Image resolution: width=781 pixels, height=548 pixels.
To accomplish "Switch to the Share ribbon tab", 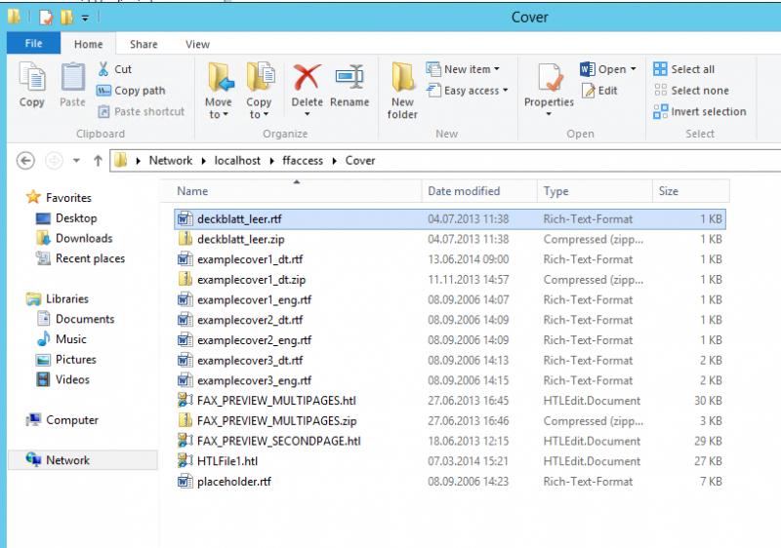I will tap(144, 44).
